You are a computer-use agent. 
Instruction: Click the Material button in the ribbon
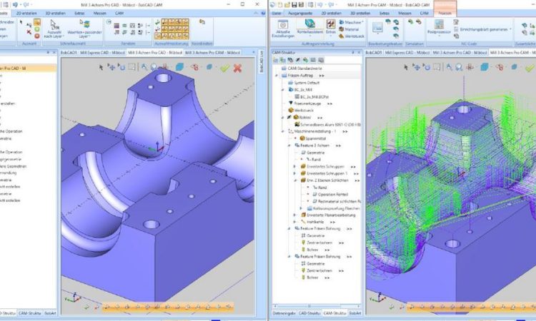point(350,29)
